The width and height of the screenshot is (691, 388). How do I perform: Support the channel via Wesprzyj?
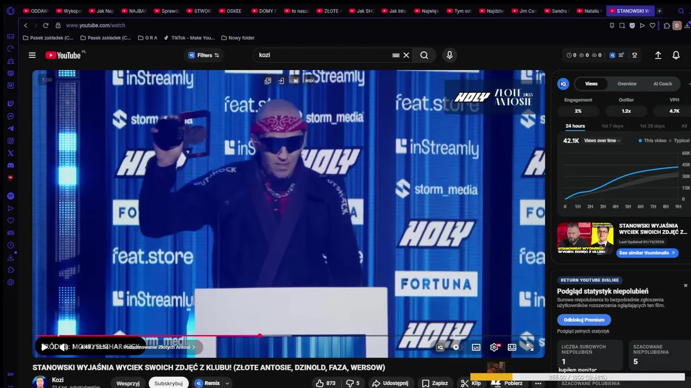128,383
